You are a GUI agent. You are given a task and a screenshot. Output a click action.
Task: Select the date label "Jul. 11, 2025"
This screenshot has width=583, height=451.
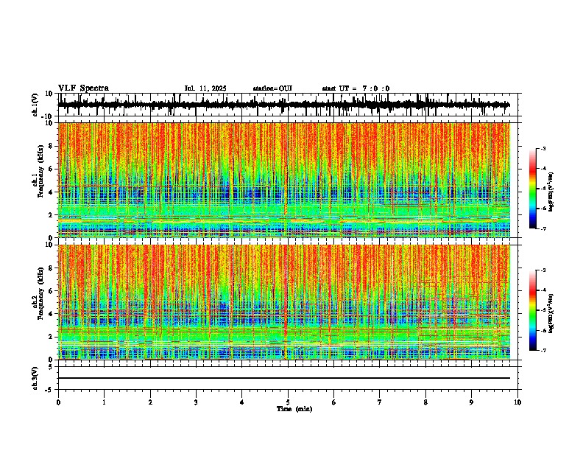205,88
